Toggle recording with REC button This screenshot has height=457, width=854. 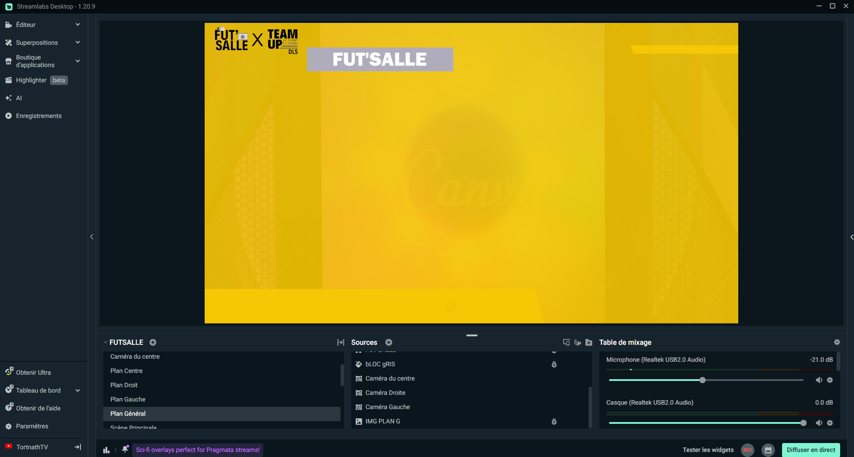tap(748, 450)
